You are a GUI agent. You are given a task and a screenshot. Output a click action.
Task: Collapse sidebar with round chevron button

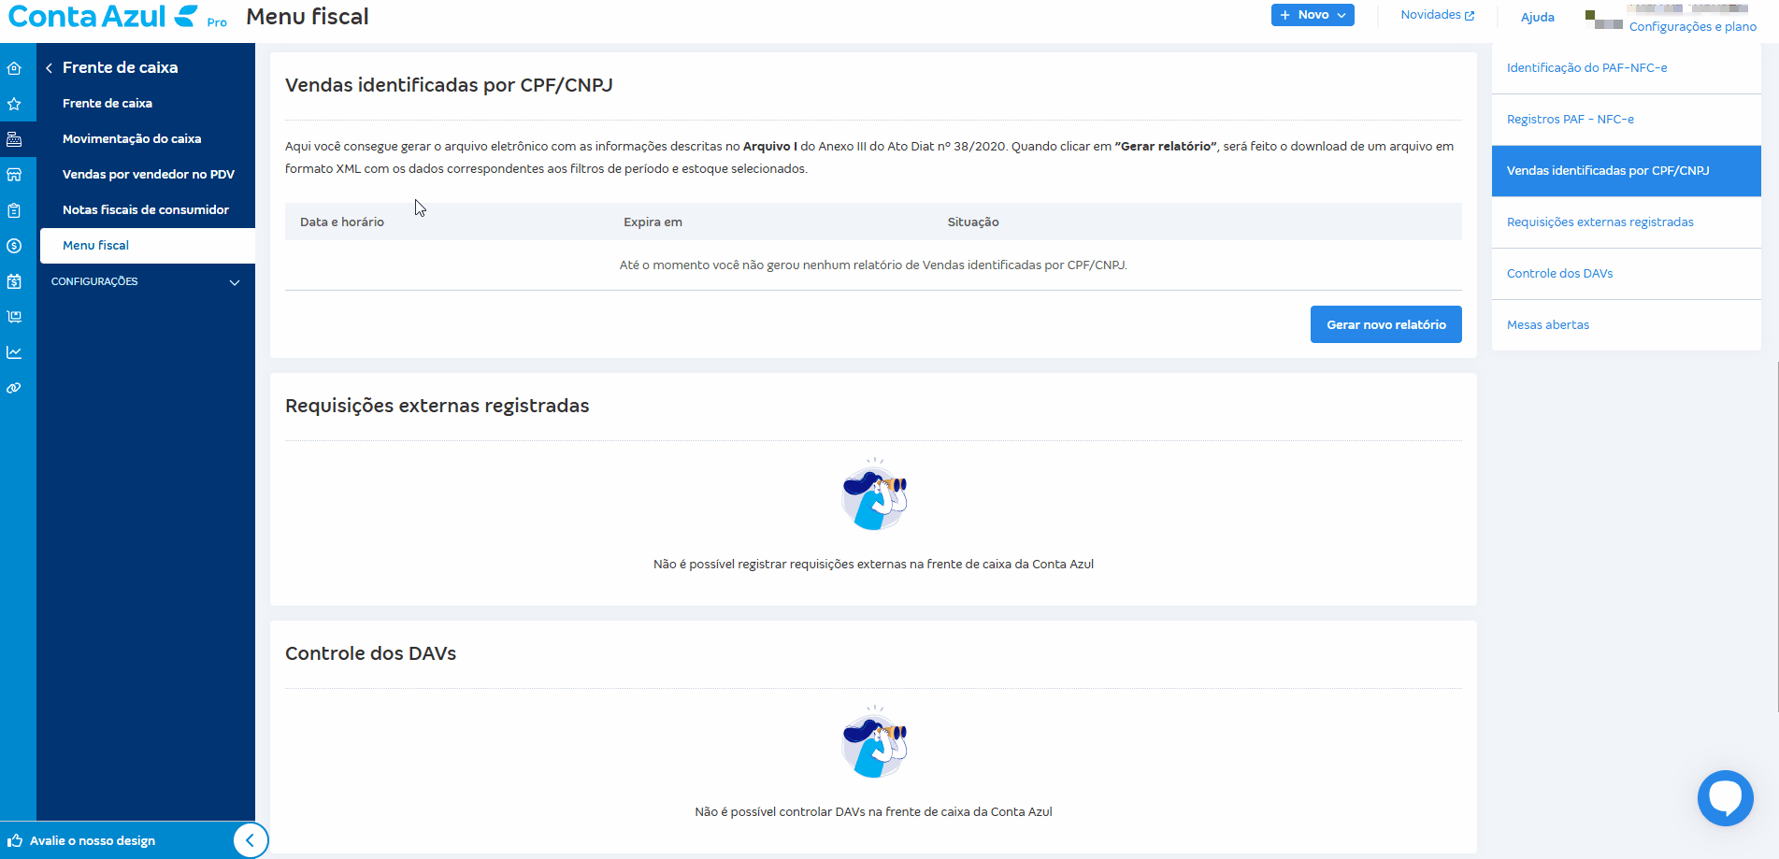[250, 840]
